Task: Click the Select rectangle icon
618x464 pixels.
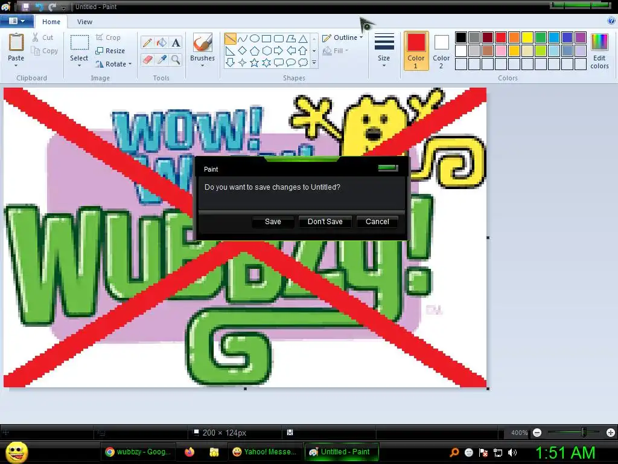Action: tap(79, 42)
